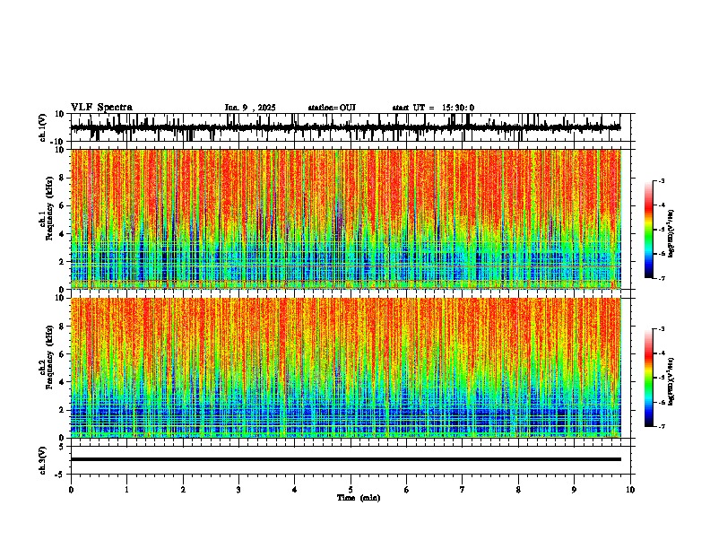Click tick label 6 on the Time axis

tap(406, 490)
